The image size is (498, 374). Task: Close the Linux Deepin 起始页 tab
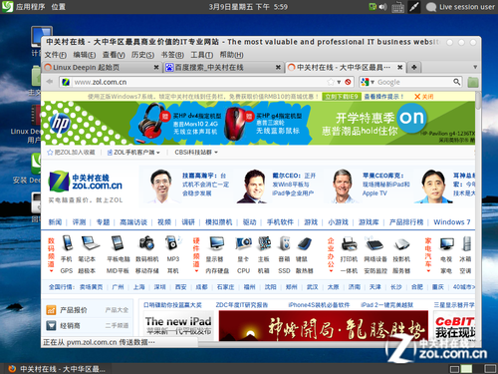click(156, 68)
